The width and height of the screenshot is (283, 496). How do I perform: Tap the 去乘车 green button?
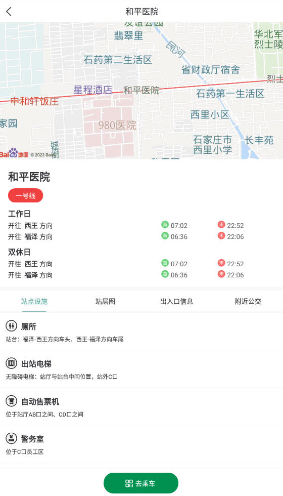[x=141, y=483]
